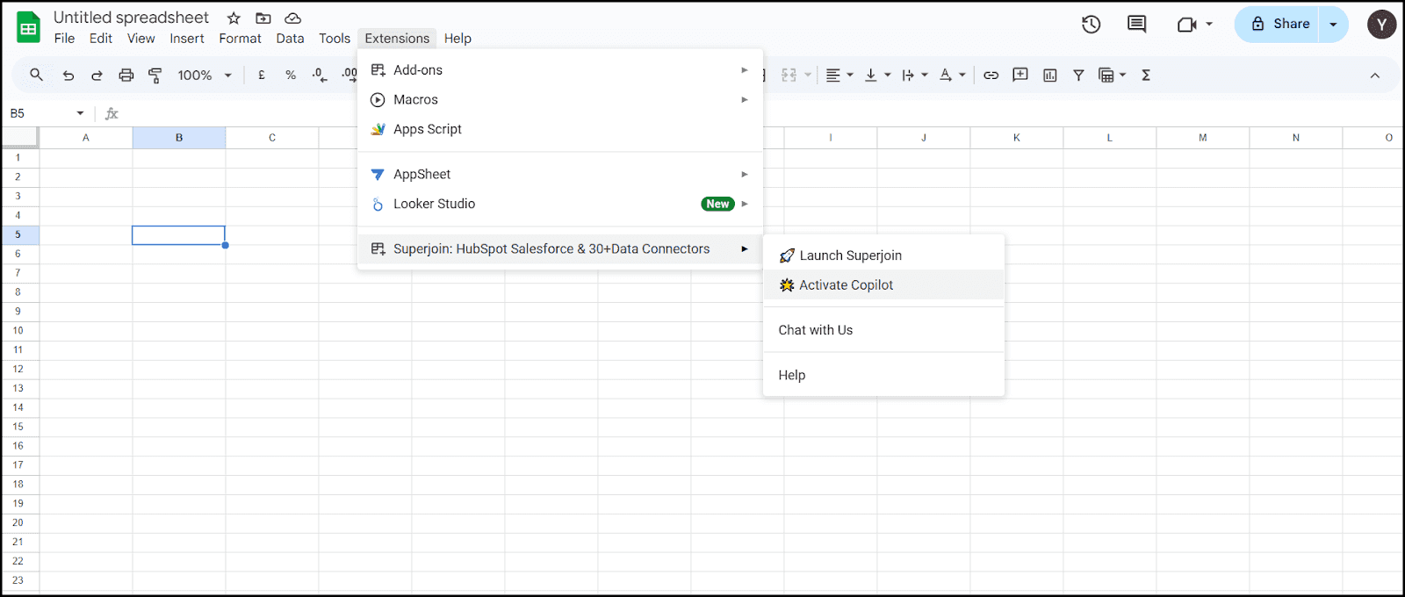Expand the AppSheet submenu
This screenshot has width=1405, height=597.
[x=560, y=174]
